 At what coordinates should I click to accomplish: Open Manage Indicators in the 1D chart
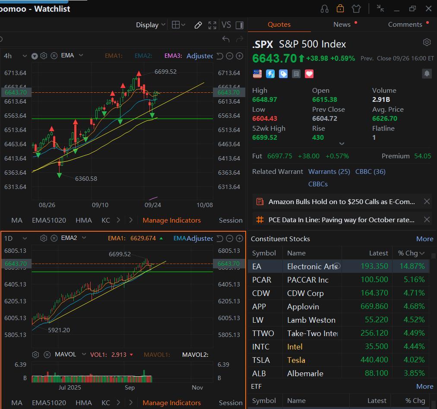(171, 403)
